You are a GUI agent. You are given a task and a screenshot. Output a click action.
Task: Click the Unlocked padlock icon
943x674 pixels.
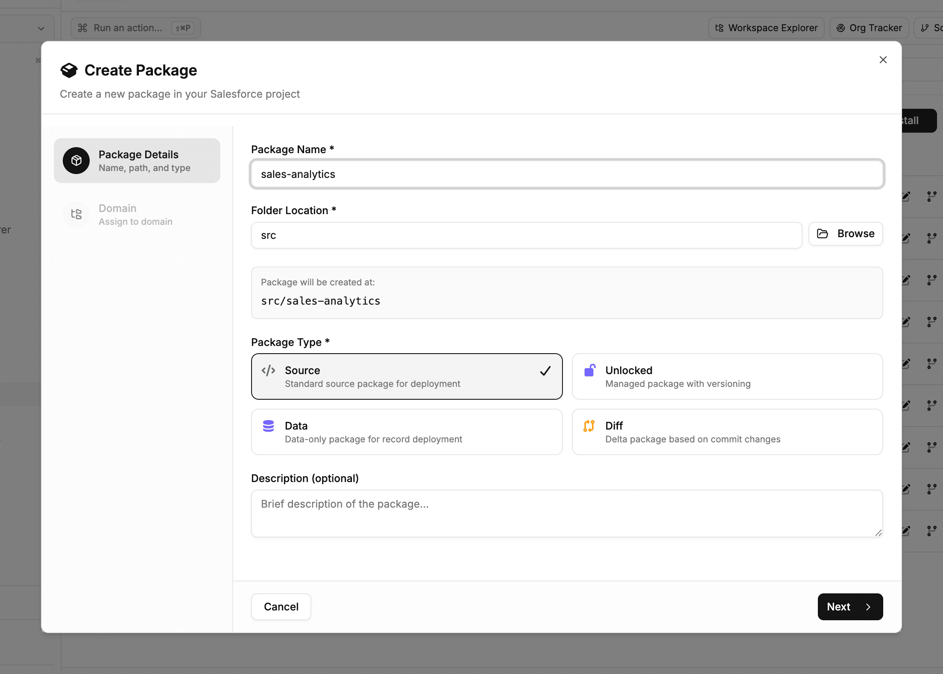coord(589,370)
